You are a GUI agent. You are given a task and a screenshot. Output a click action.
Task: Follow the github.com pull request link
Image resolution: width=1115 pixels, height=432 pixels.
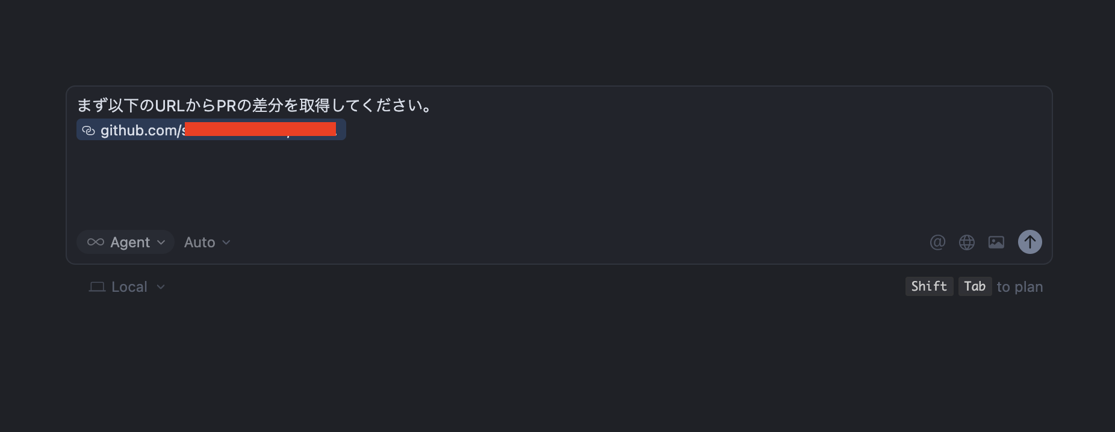click(x=211, y=129)
